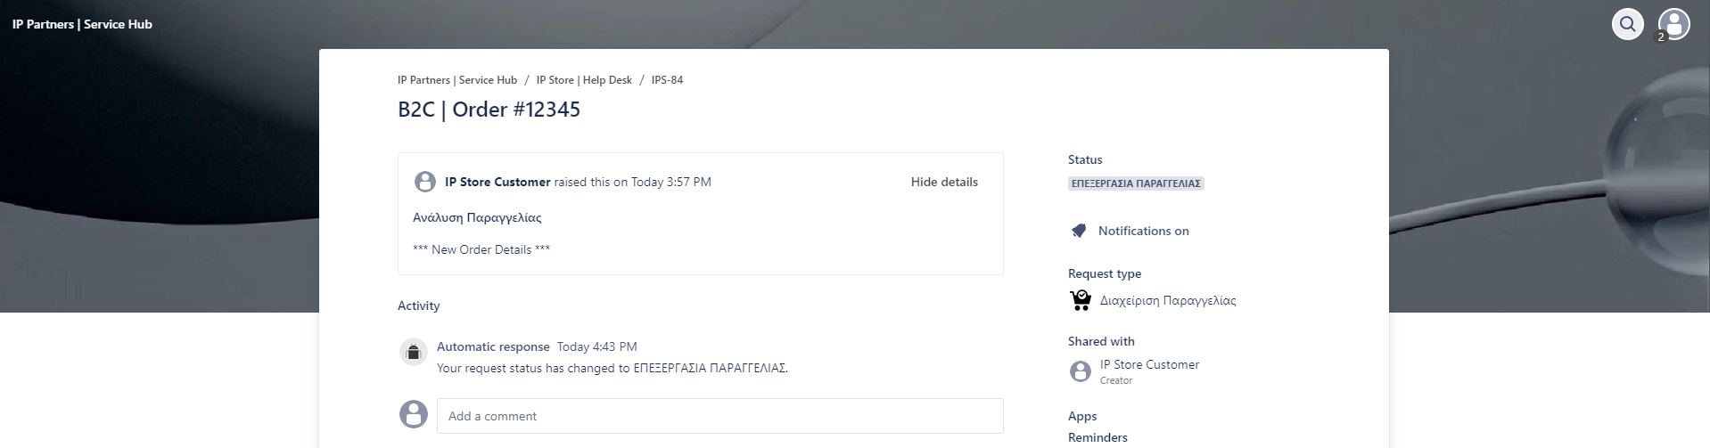
Task: Click the reporter avatar in the request details
Action: pos(425,182)
